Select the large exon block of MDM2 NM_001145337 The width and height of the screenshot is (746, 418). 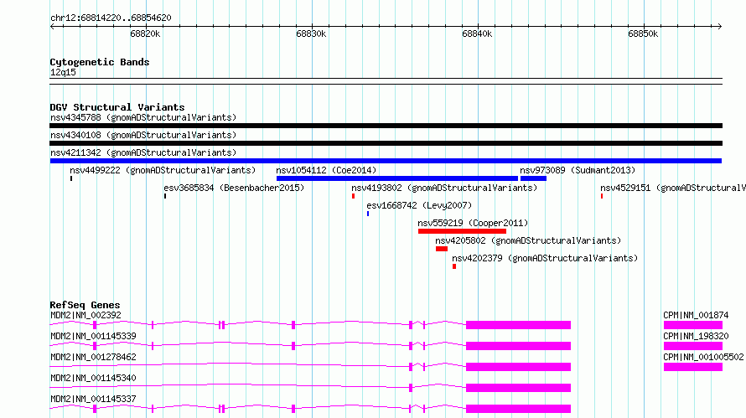coord(518,409)
